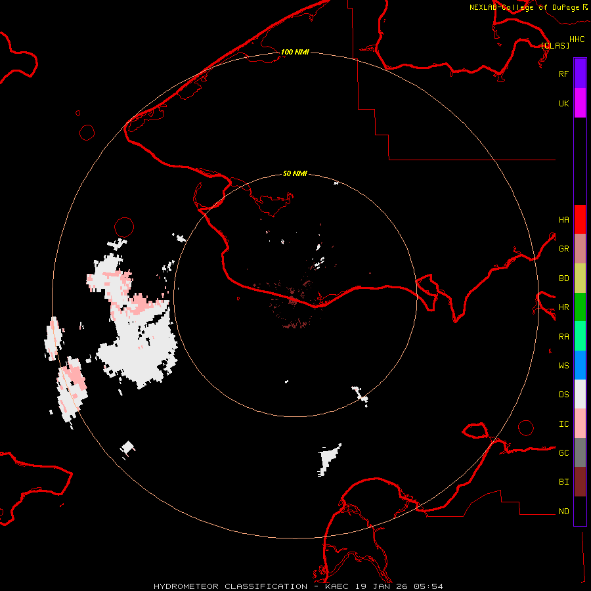Screen dimensions: 591x591
Task: Click the "GC" legend label
Action: tap(563, 453)
